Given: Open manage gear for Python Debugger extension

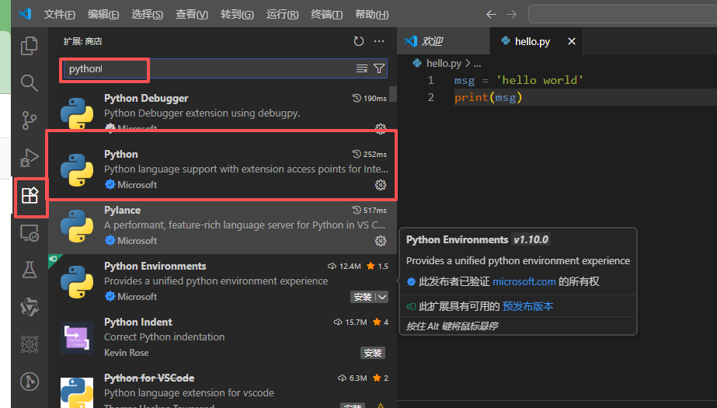Looking at the screenshot, I should (381, 128).
